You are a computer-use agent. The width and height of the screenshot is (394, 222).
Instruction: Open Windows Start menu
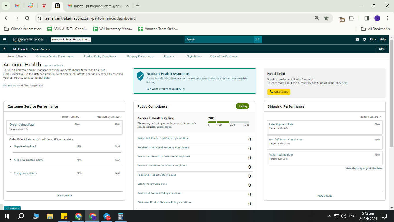[x=7, y=216]
